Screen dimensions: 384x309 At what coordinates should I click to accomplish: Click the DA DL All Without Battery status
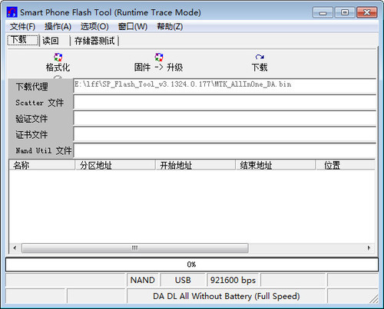coord(227,296)
